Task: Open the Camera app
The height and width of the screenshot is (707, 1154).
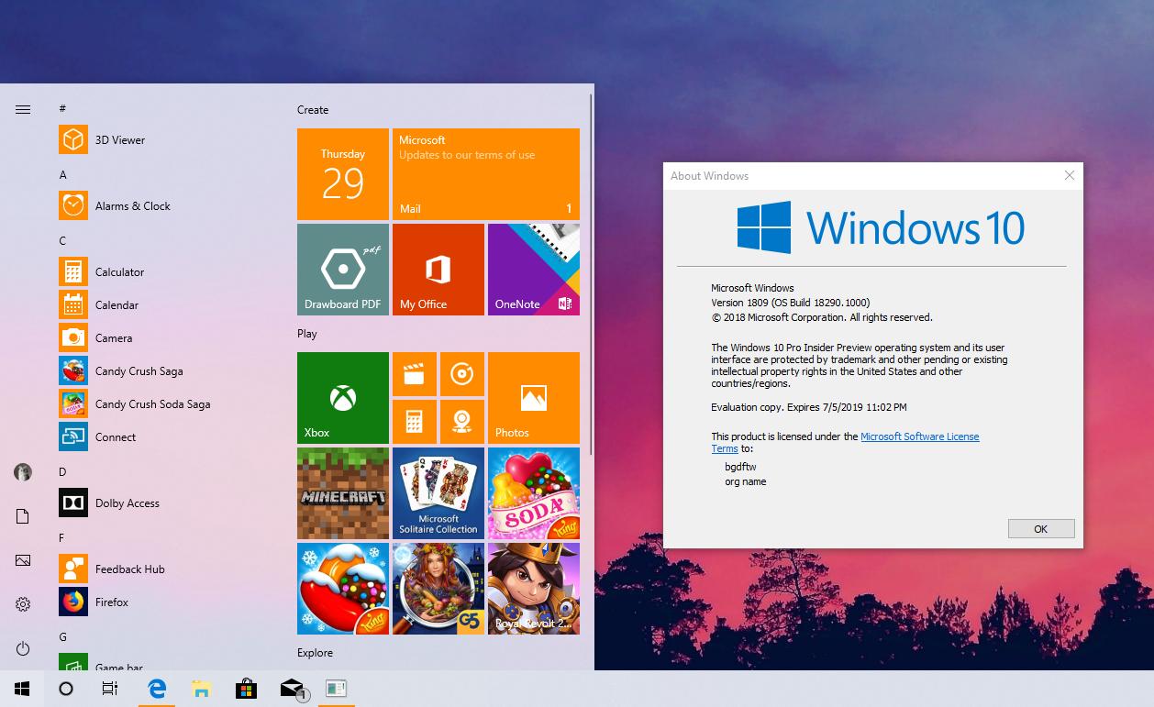Action: pos(114,337)
